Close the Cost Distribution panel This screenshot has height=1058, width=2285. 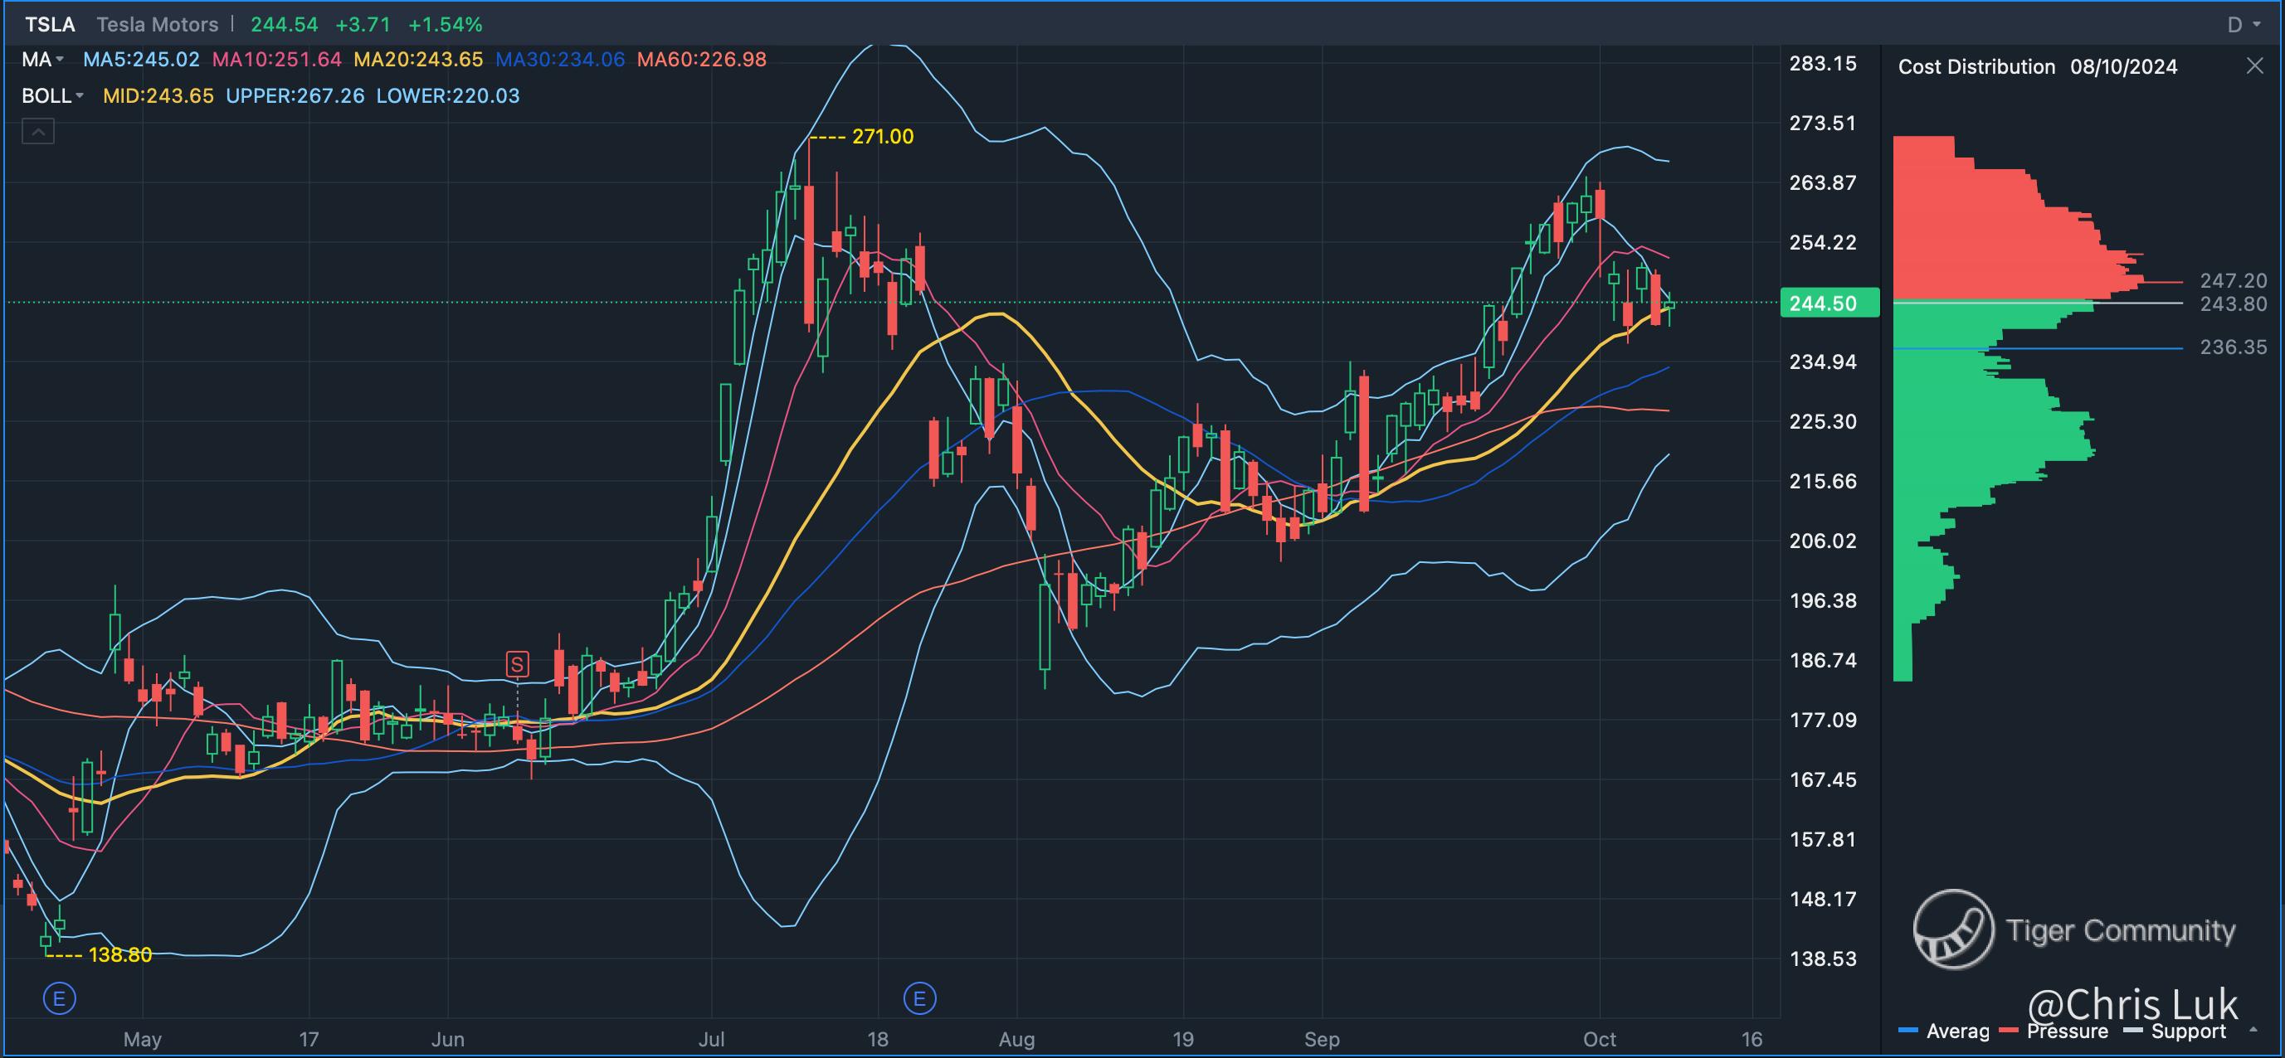tap(2254, 66)
